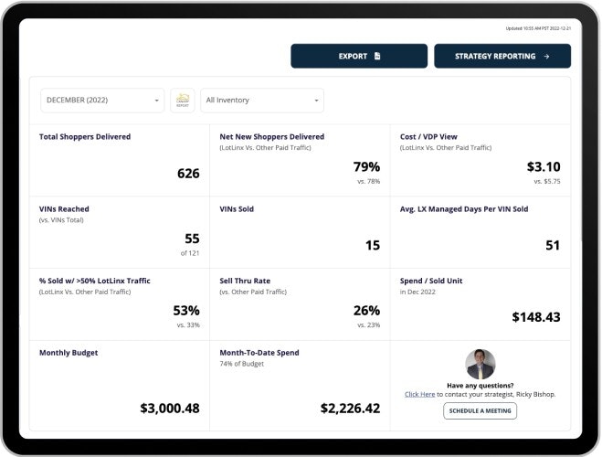The height and width of the screenshot is (457, 602).
Task: Click Avg. LX Managed Days Per VIN Sold heading
Action: [464, 209]
